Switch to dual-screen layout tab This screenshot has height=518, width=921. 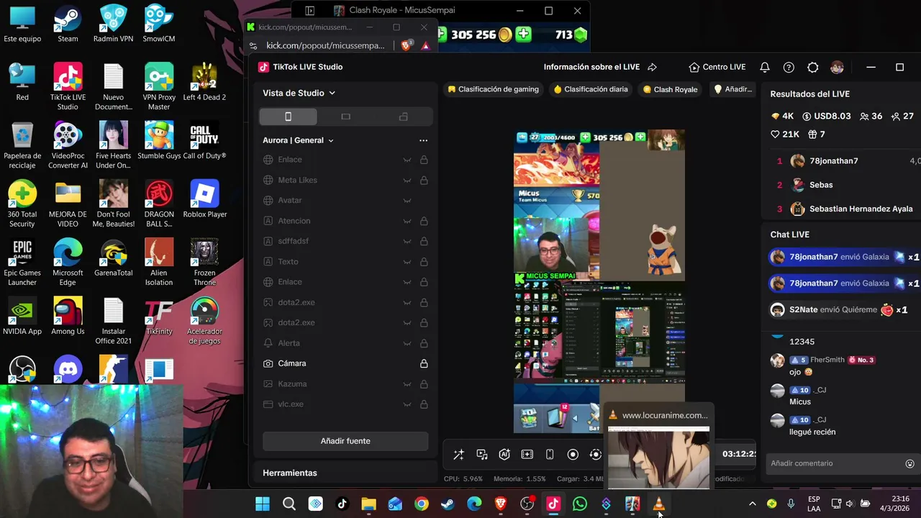(403, 117)
